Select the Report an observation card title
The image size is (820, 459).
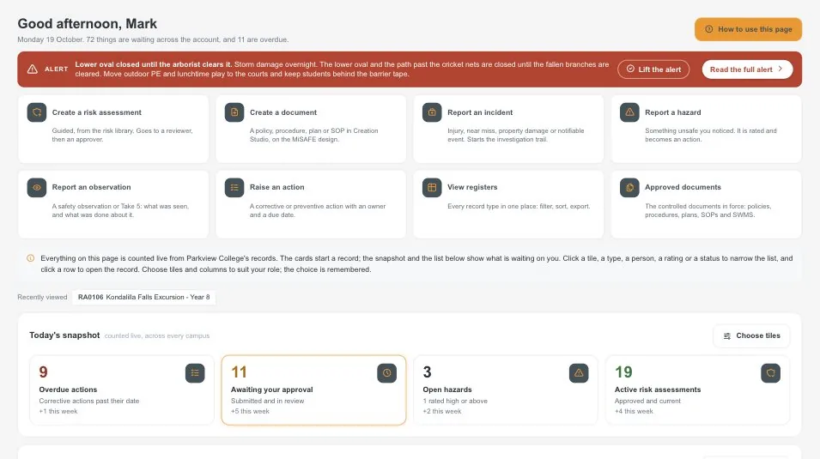(92, 187)
